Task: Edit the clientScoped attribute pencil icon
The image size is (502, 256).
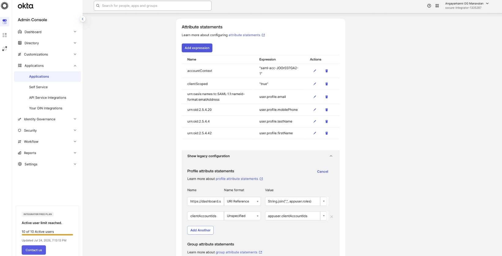Action: pyautogui.click(x=315, y=84)
